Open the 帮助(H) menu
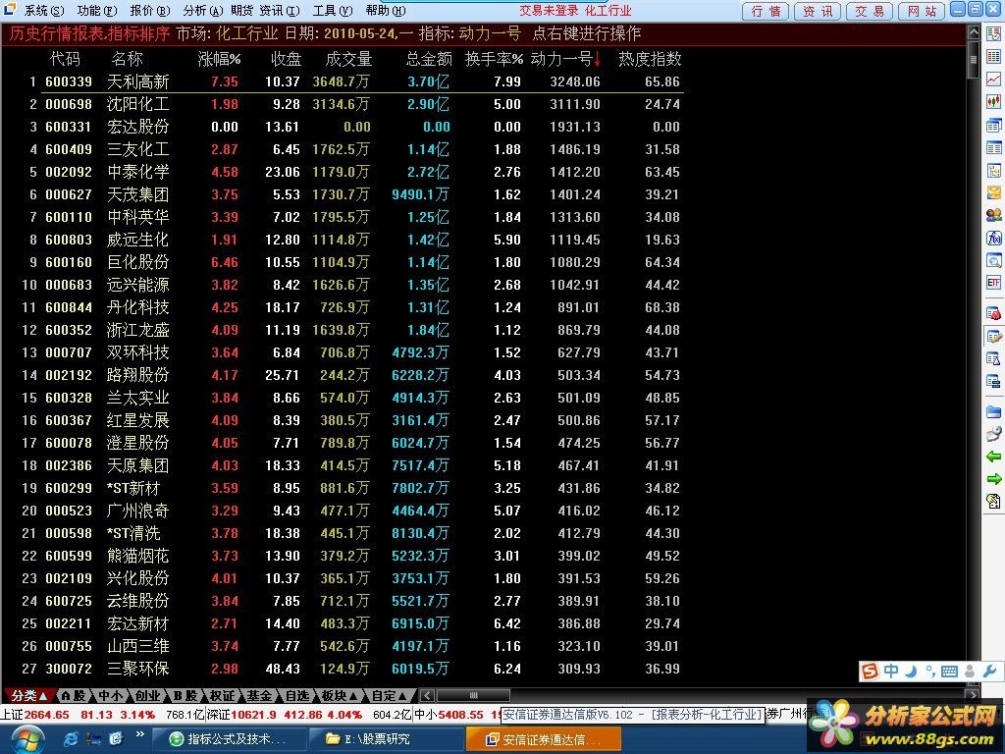This screenshot has width=1005, height=754. click(x=386, y=10)
